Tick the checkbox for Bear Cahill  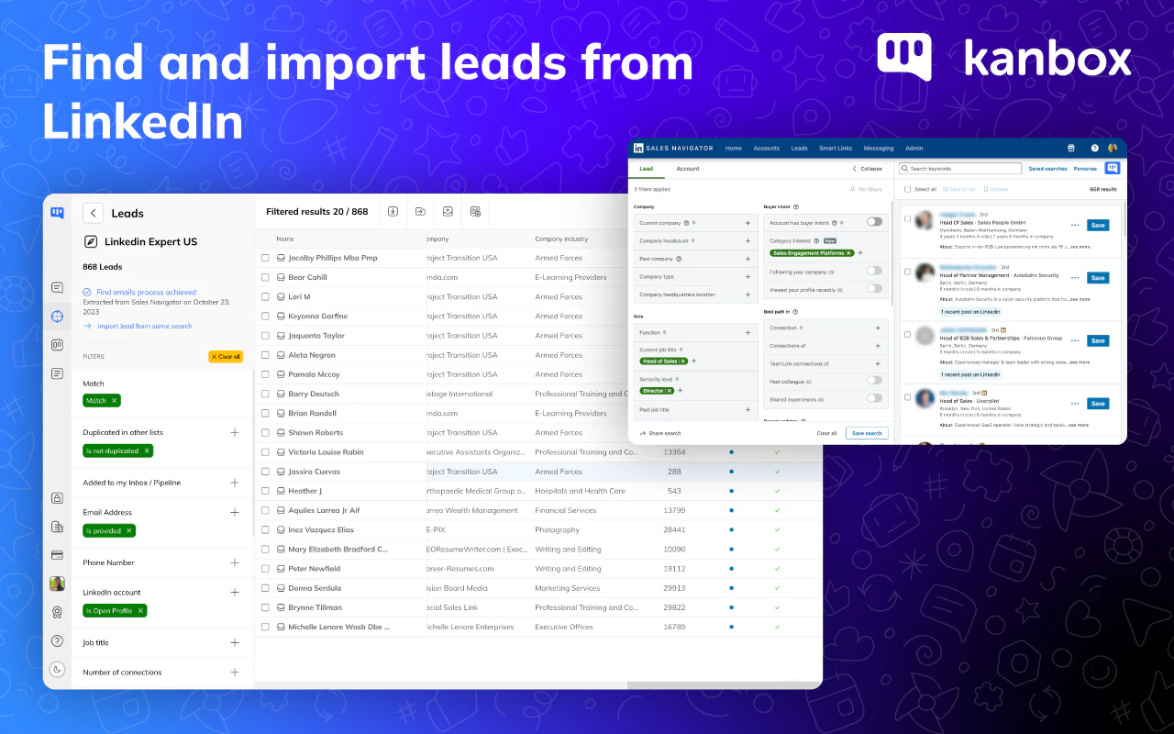(266, 277)
